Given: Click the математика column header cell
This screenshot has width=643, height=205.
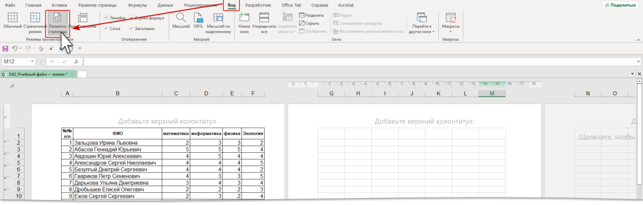Looking at the screenshot, I should [x=176, y=133].
